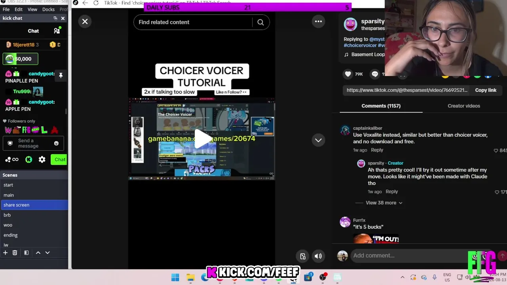This screenshot has height=285, width=507.
Task: Close the TikTok video viewer
Action: pyautogui.click(x=85, y=22)
